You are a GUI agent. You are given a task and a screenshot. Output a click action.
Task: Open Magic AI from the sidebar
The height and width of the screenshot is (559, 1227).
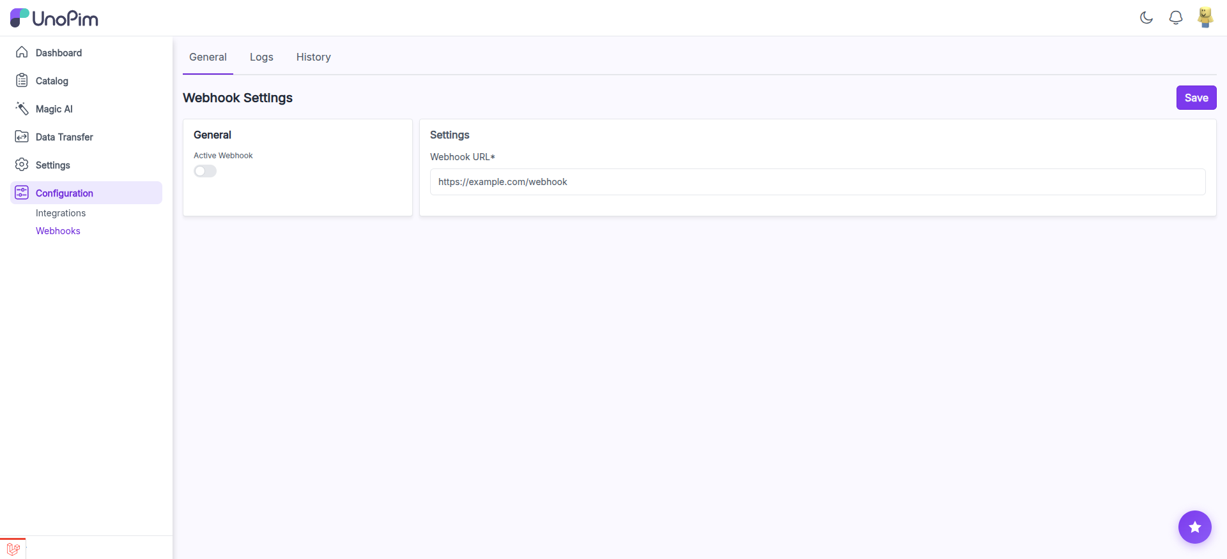[54, 109]
